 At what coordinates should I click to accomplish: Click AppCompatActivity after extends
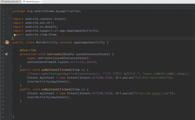89,43
